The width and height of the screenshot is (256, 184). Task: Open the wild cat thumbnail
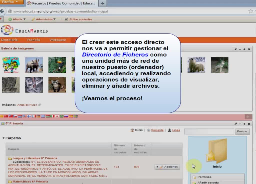click(x=11, y=85)
